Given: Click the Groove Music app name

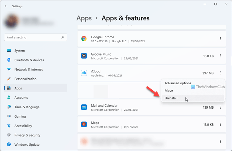Looking at the screenshot, I should (x=101, y=54).
